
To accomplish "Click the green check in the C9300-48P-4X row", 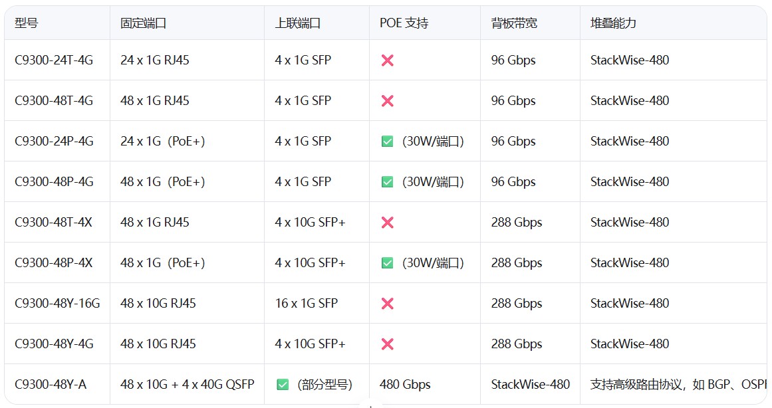I will click(x=387, y=263).
